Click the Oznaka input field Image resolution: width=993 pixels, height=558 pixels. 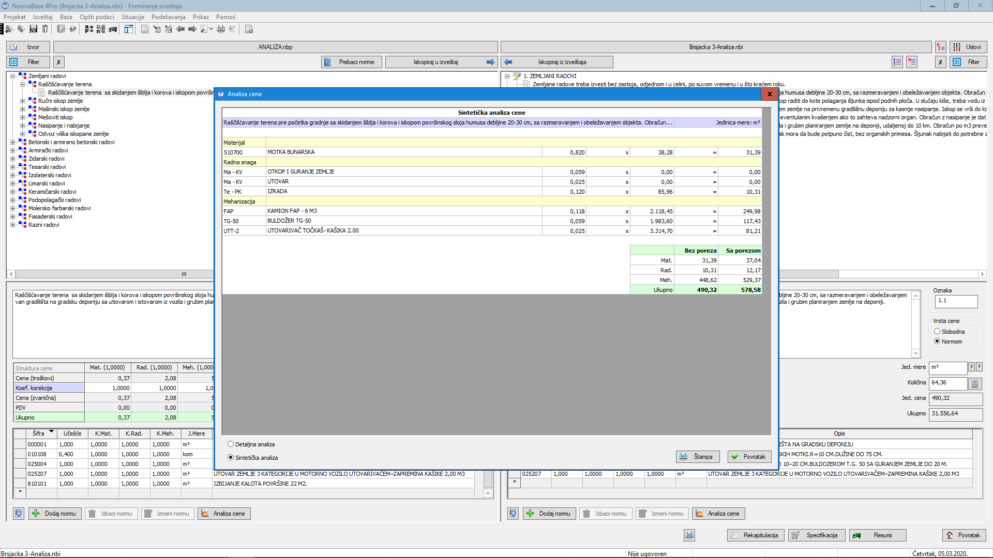956,301
